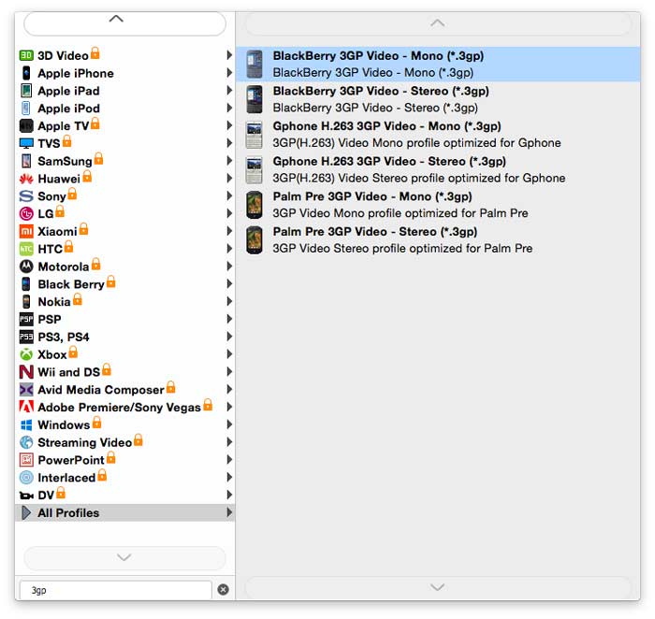The height and width of the screenshot is (619, 655).
Task: Click the Apple TV icon
Action: pyautogui.click(x=26, y=125)
